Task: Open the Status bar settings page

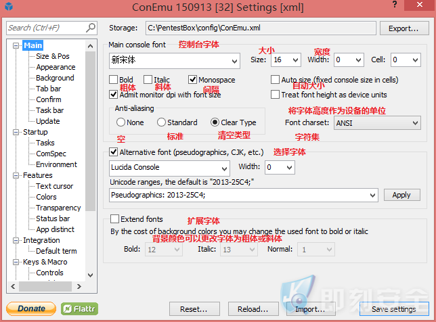Action: click(x=53, y=218)
